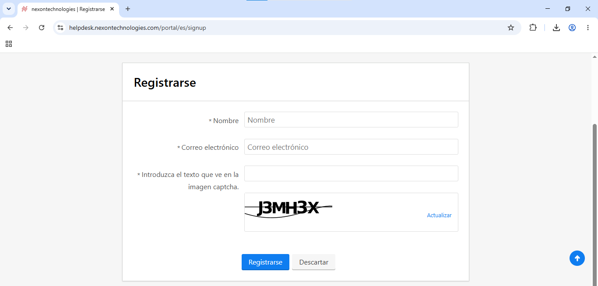
Task: Click the Registrarse heading text
Action: tap(165, 82)
